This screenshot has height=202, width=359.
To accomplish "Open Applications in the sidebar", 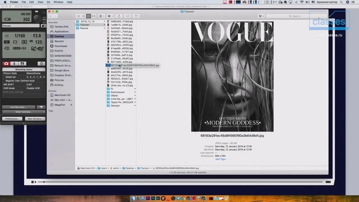I will [x=61, y=31].
